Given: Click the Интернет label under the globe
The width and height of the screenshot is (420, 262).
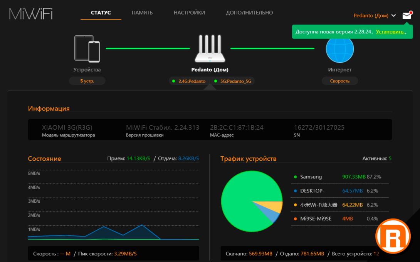Looking at the screenshot, I should click(339, 70).
